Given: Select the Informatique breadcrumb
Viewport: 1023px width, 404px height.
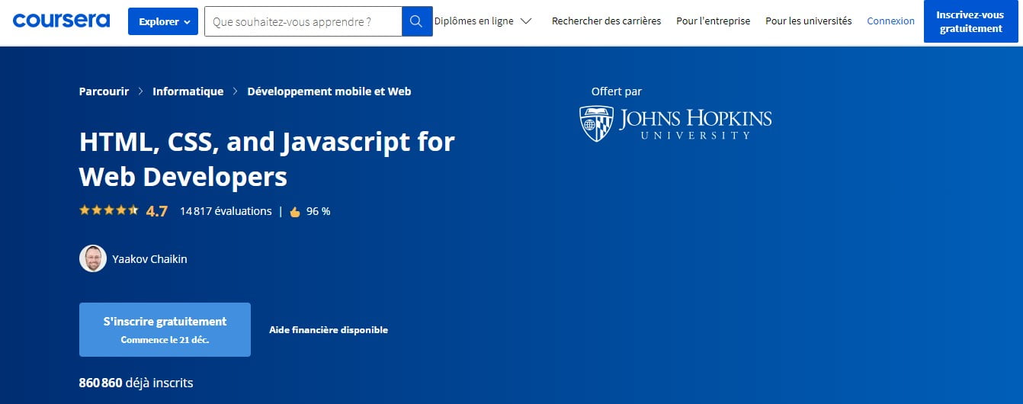Looking at the screenshot, I should click(x=188, y=91).
